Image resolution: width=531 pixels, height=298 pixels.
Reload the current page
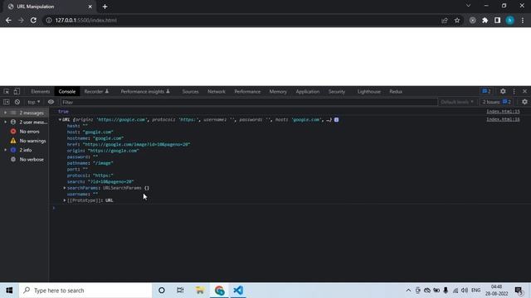(x=33, y=20)
